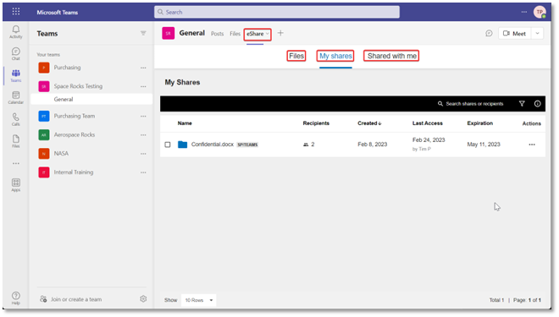Screen dimensions: 559x317
Task: Switch to channel Files tab
Action: click(235, 34)
